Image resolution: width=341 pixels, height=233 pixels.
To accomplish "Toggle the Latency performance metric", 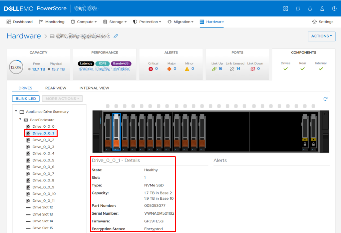I will click(86, 63).
